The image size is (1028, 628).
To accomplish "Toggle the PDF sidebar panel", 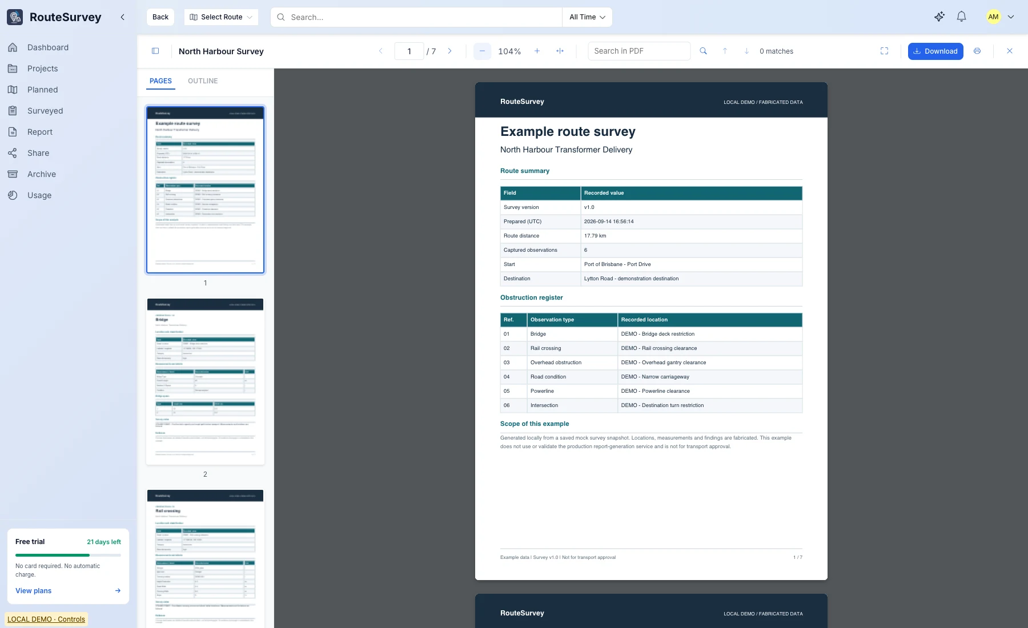I will pos(155,51).
